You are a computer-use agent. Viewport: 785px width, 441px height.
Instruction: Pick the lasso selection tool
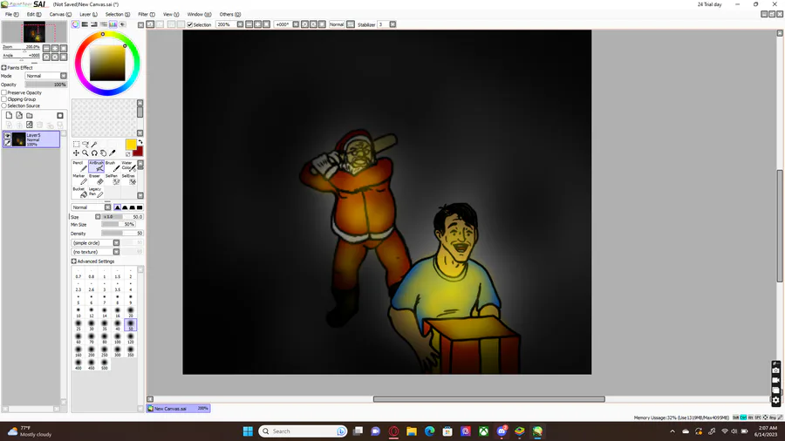(x=85, y=144)
